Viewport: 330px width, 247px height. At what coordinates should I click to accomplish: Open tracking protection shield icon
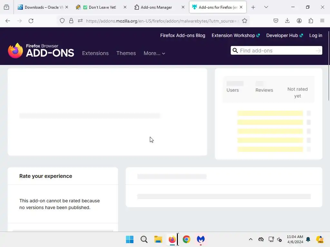point(62,21)
